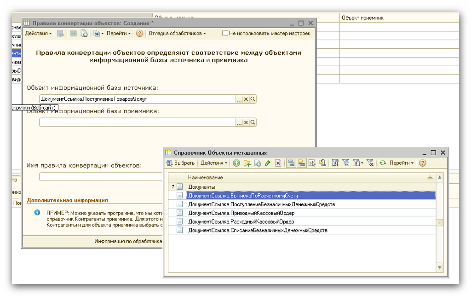This screenshot has width=471, height=296.
Task: Click the copy-with-plus icon in rules window toolbar
Action: [84, 33]
